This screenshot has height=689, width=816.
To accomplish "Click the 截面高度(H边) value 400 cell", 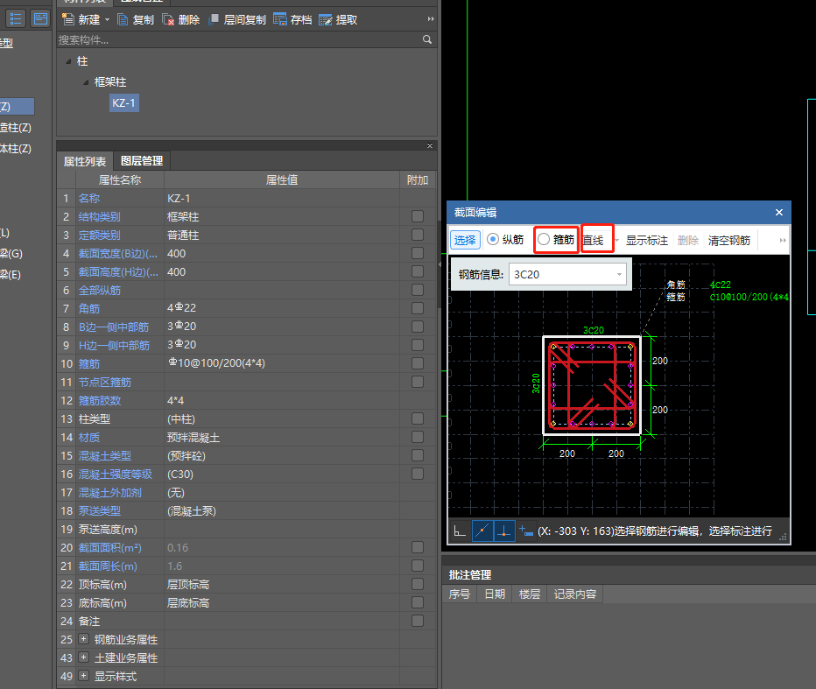I will (282, 271).
